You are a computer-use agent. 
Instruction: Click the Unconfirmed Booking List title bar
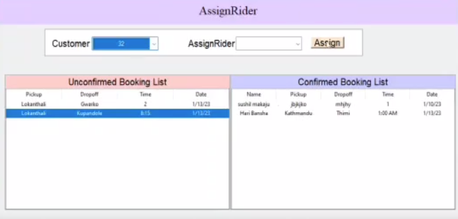click(x=118, y=82)
